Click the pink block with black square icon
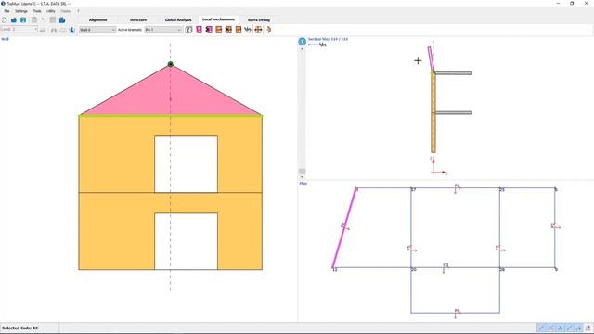Screen dimensions: 594x334 209,30
